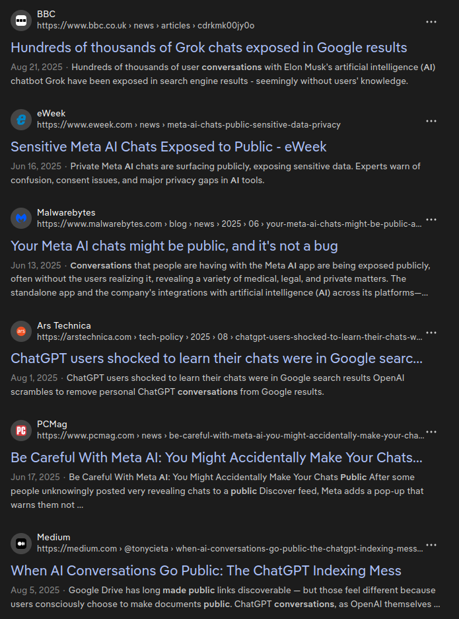Open the three-dot menu for Malwarebytes result
The height and width of the screenshot is (619, 459).
click(x=431, y=220)
